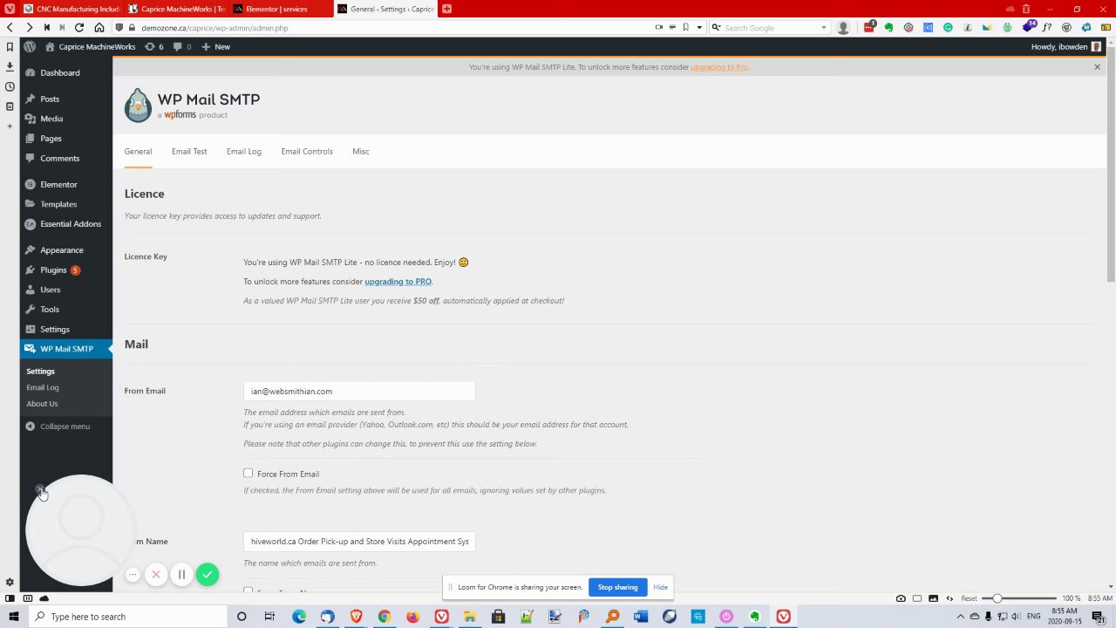Viewport: 1116px width, 628px height.
Task: Open Loom more options ellipsis button
Action: pos(132,574)
